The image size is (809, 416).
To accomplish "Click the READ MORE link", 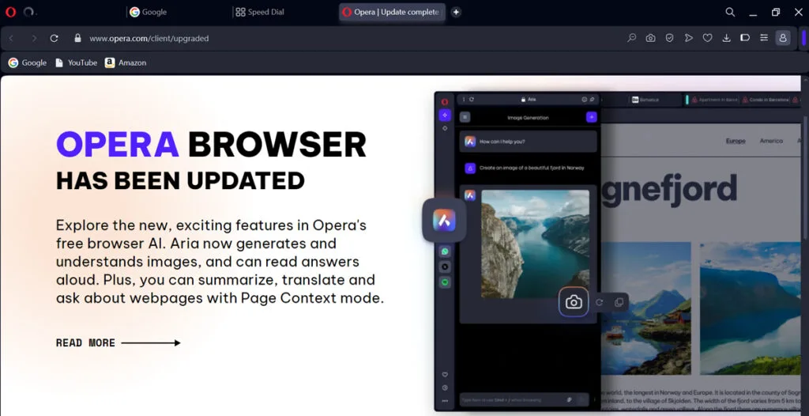I will pos(85,342).
